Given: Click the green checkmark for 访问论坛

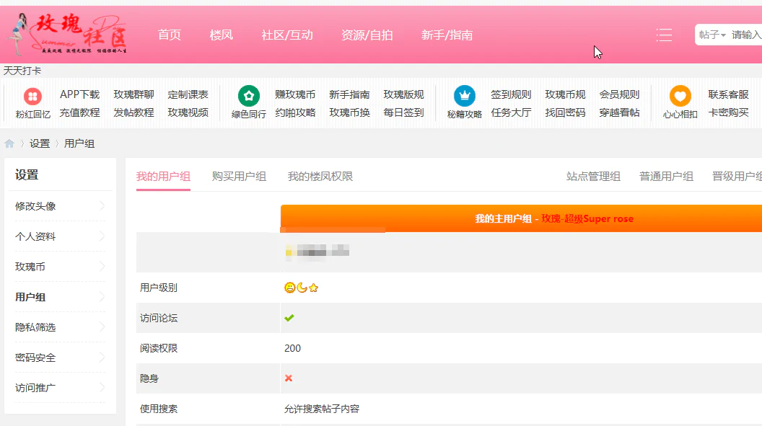Looking at the screenshot, I should click(289, 318).
